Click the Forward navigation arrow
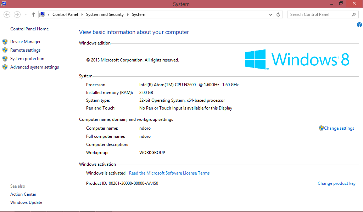This screenshot has height=212, width=363. (17, 14)
